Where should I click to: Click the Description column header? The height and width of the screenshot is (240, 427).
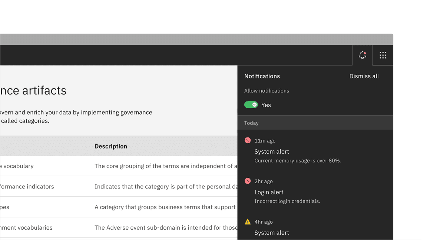110,146
